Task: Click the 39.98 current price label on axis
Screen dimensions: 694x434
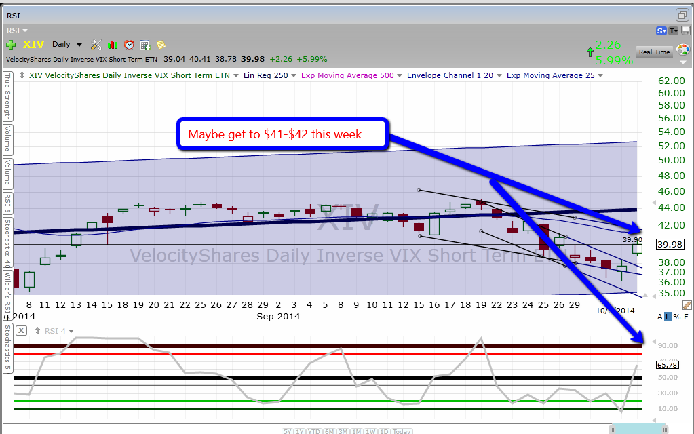Action: (x=670, y=244)
